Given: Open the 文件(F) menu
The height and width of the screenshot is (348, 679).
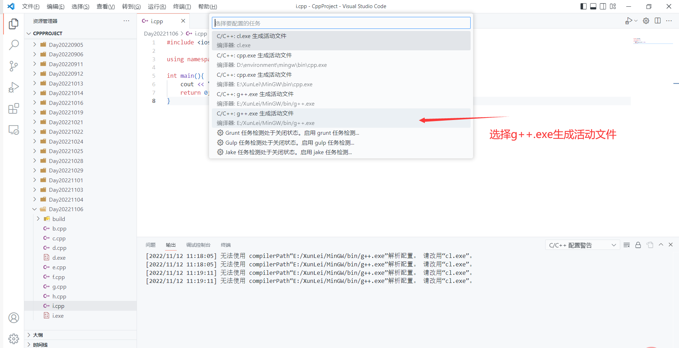Looking at the screenshot, I should [x=31, y=6].
